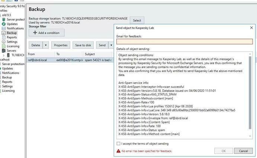Select Settings under old 9.5
The image size is (257, 158).
tap(12, 42)
